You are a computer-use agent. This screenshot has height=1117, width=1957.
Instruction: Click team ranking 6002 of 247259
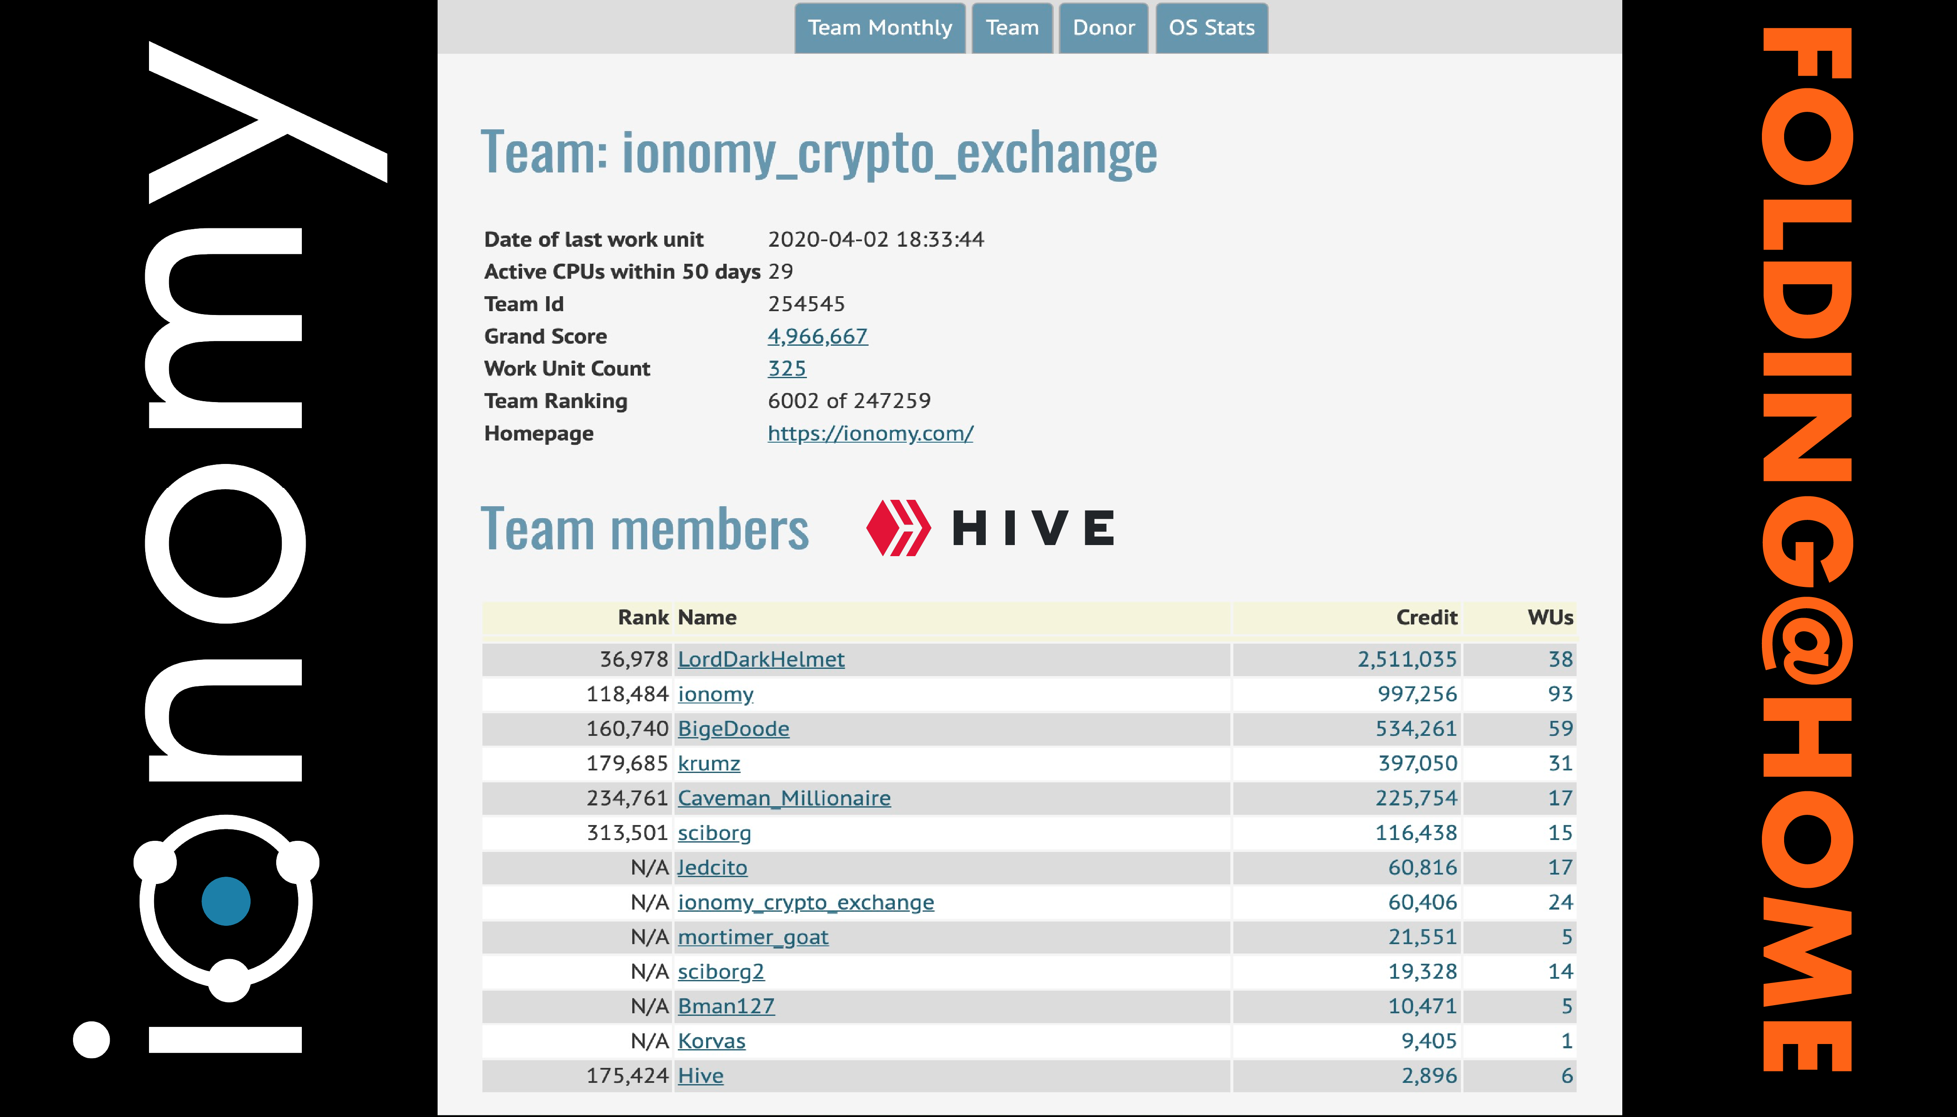pyautogui.click(x=849, y=400)
